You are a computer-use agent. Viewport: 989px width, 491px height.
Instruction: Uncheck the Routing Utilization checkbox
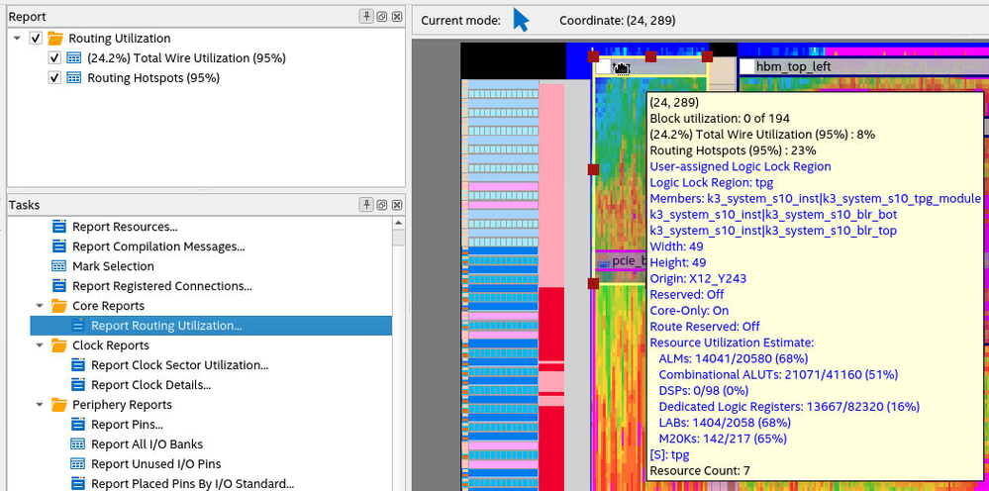(37, 39)
